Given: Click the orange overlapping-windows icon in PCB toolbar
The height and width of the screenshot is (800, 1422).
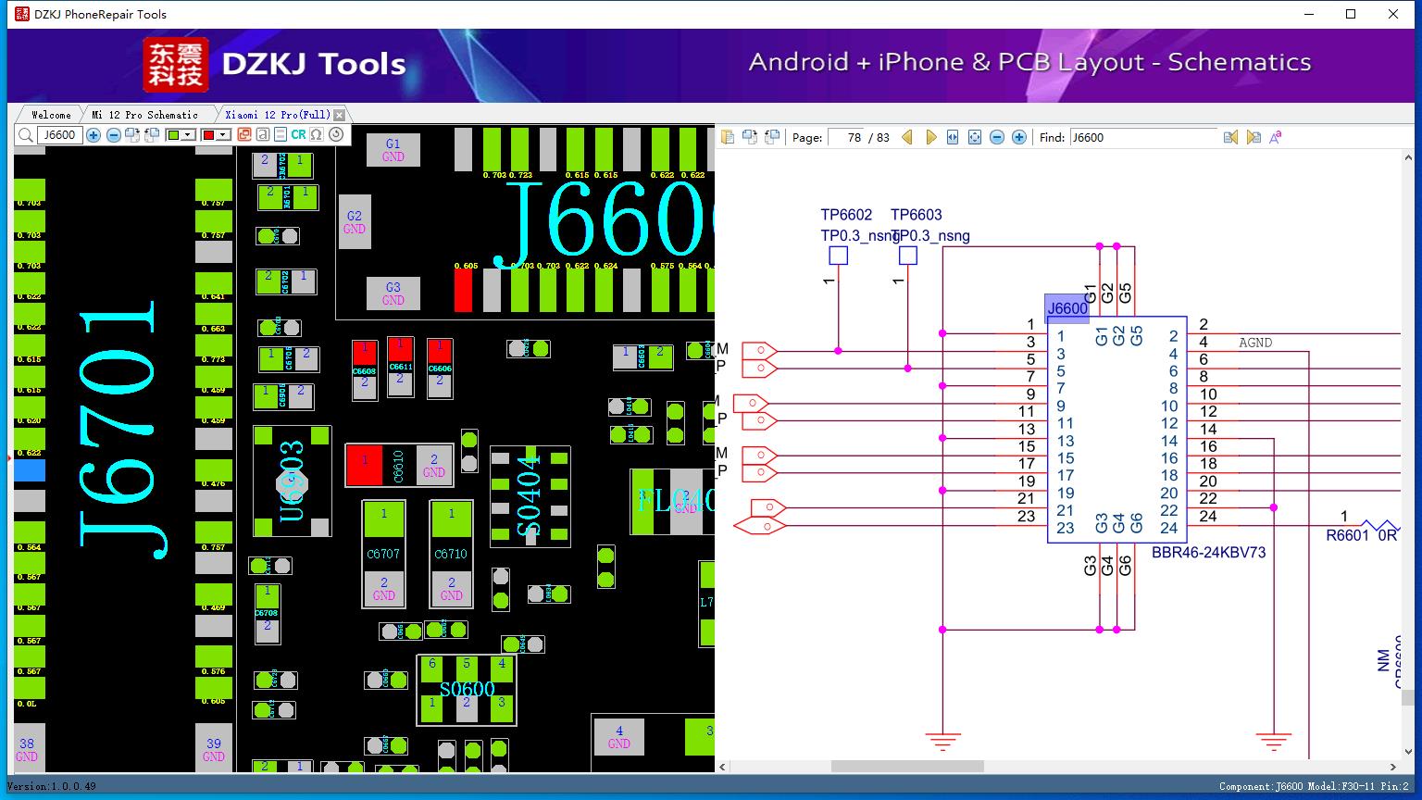Looking at the screenshot, I should point(244,135).
